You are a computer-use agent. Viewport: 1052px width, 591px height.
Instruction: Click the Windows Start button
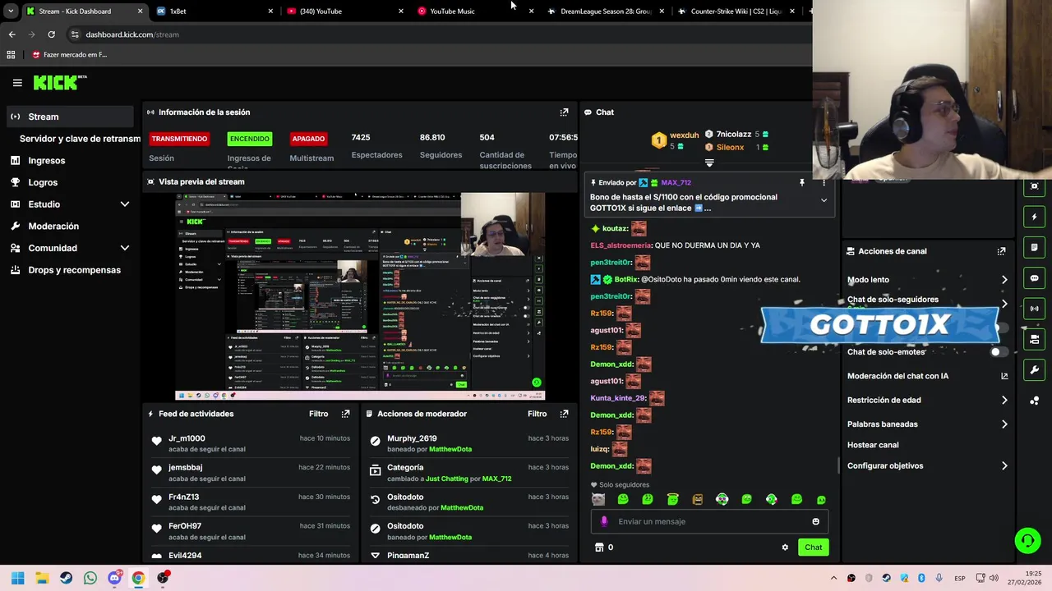(17, 578)
